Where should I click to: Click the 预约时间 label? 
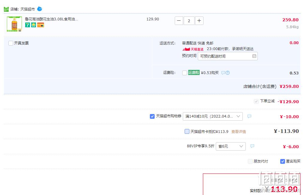[x=189, y=56]
